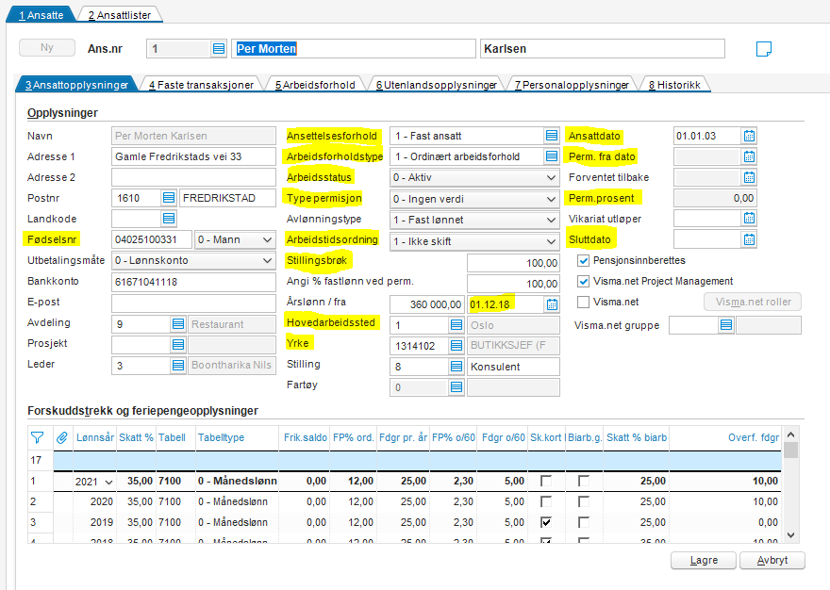Open the Vikariat utløper calendar picker
The height and width of the screenshot is (590, 830).
(x=749, y=218)
